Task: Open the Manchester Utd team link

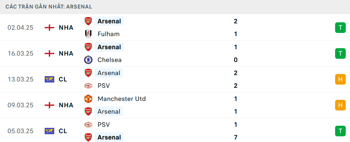Action: click(121, 99)
